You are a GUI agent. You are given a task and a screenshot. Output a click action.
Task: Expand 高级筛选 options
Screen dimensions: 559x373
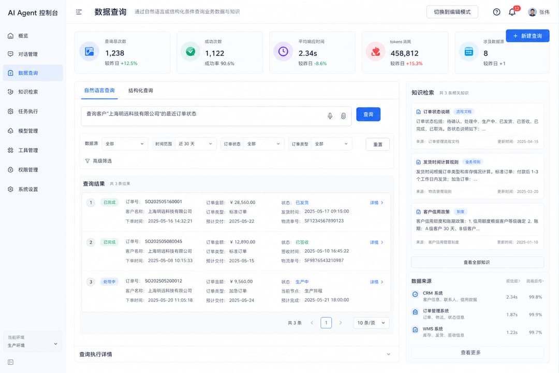point(98,161)
